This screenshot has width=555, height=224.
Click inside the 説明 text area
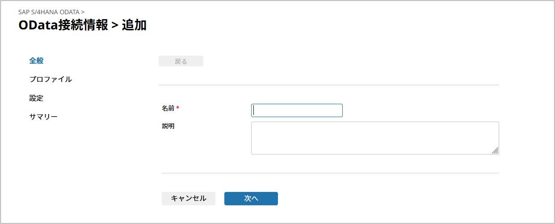tap(374, 138)
